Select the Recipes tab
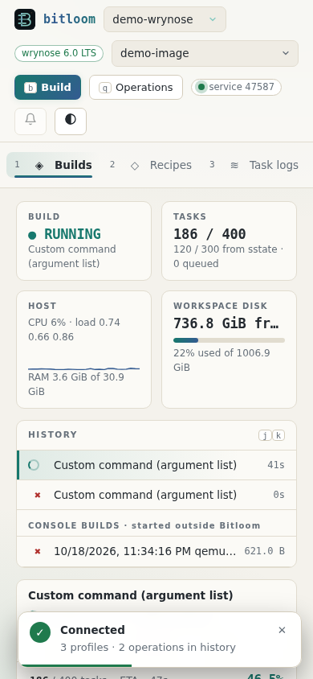The image size is (313, 679). click(x=150, y=165)
